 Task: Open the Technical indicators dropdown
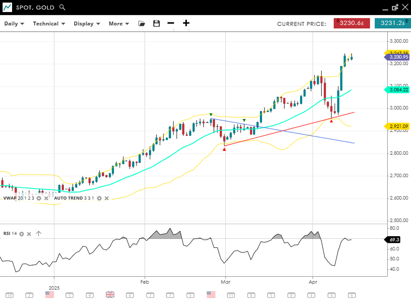click(49, 23)
